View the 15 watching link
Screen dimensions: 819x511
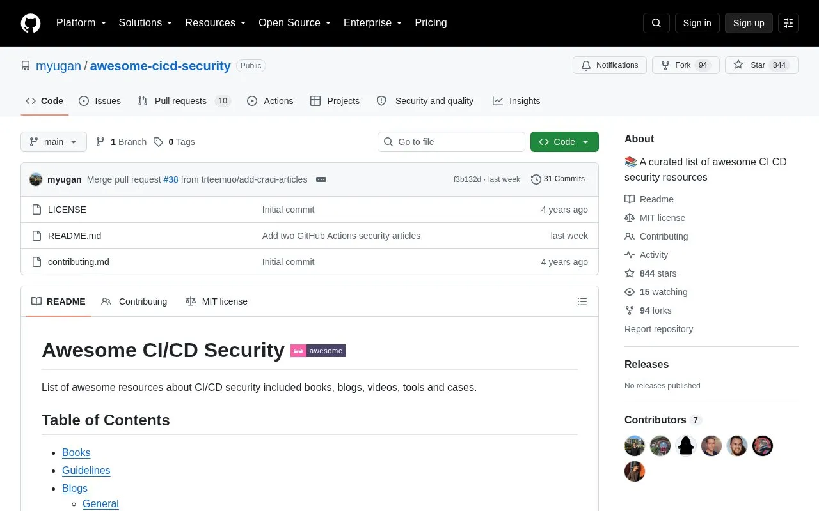tap(656, 292)
